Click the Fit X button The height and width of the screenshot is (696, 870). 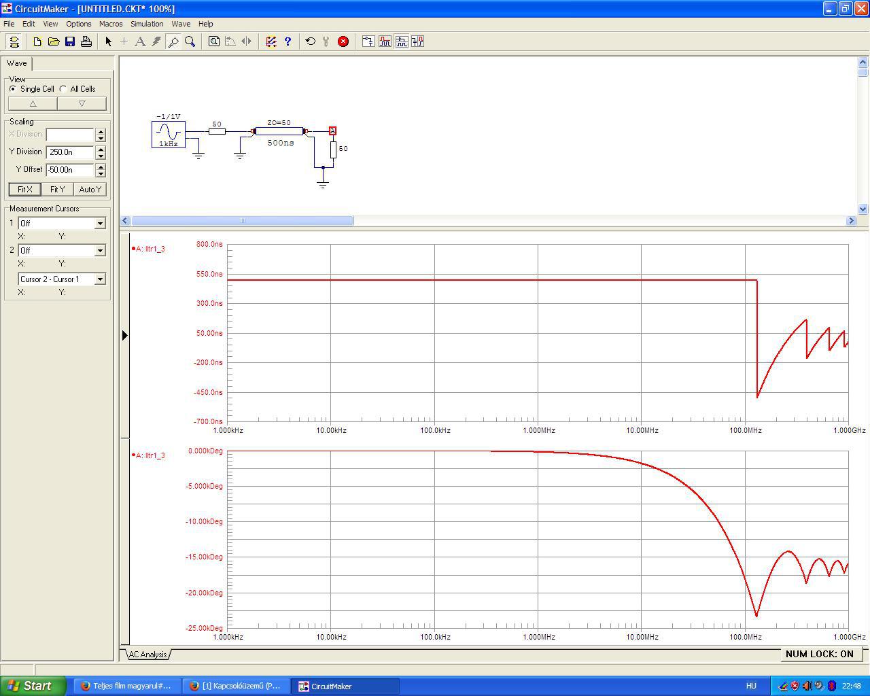25,190
